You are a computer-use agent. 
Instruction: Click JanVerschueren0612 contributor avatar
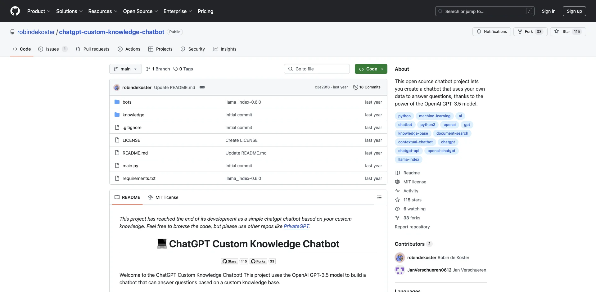400,270
